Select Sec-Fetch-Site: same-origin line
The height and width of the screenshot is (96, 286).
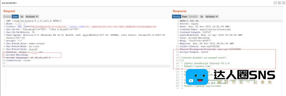click(x=25, y=44)
